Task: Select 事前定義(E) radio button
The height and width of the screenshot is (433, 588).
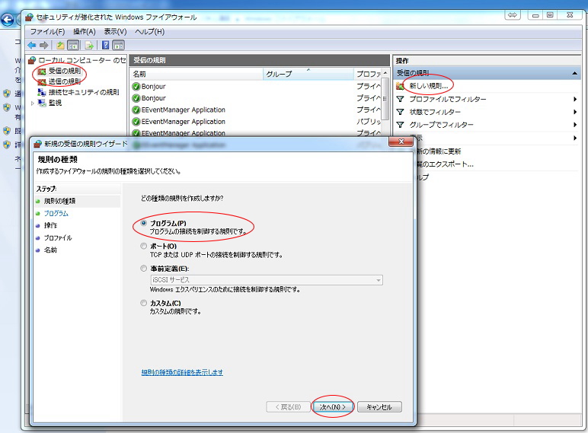Action: click(x=144, y=269)
